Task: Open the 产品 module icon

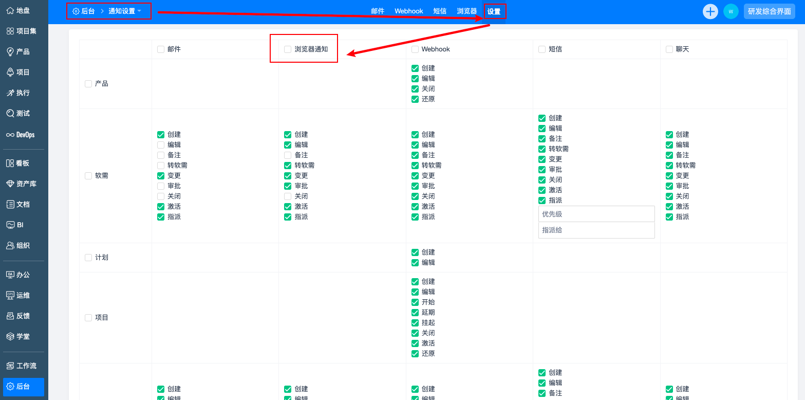Action: [10, 51]
